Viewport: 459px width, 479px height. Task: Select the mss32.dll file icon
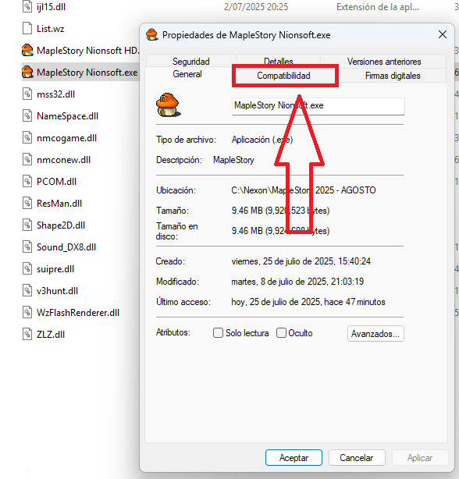[x=27, y=94]
